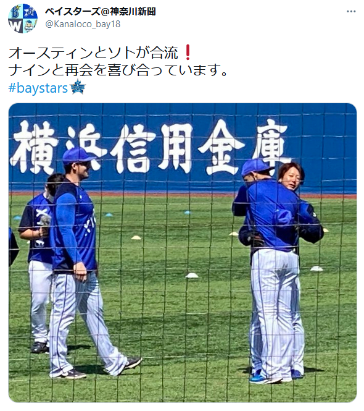Click the red exclamation mark emoji
Image resolution: width=364 pixels, height=411 pixels.
(187, 52)
